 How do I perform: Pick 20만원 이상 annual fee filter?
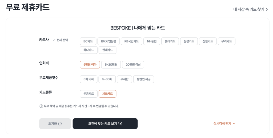pyautogui.click(x=133, y=65)
